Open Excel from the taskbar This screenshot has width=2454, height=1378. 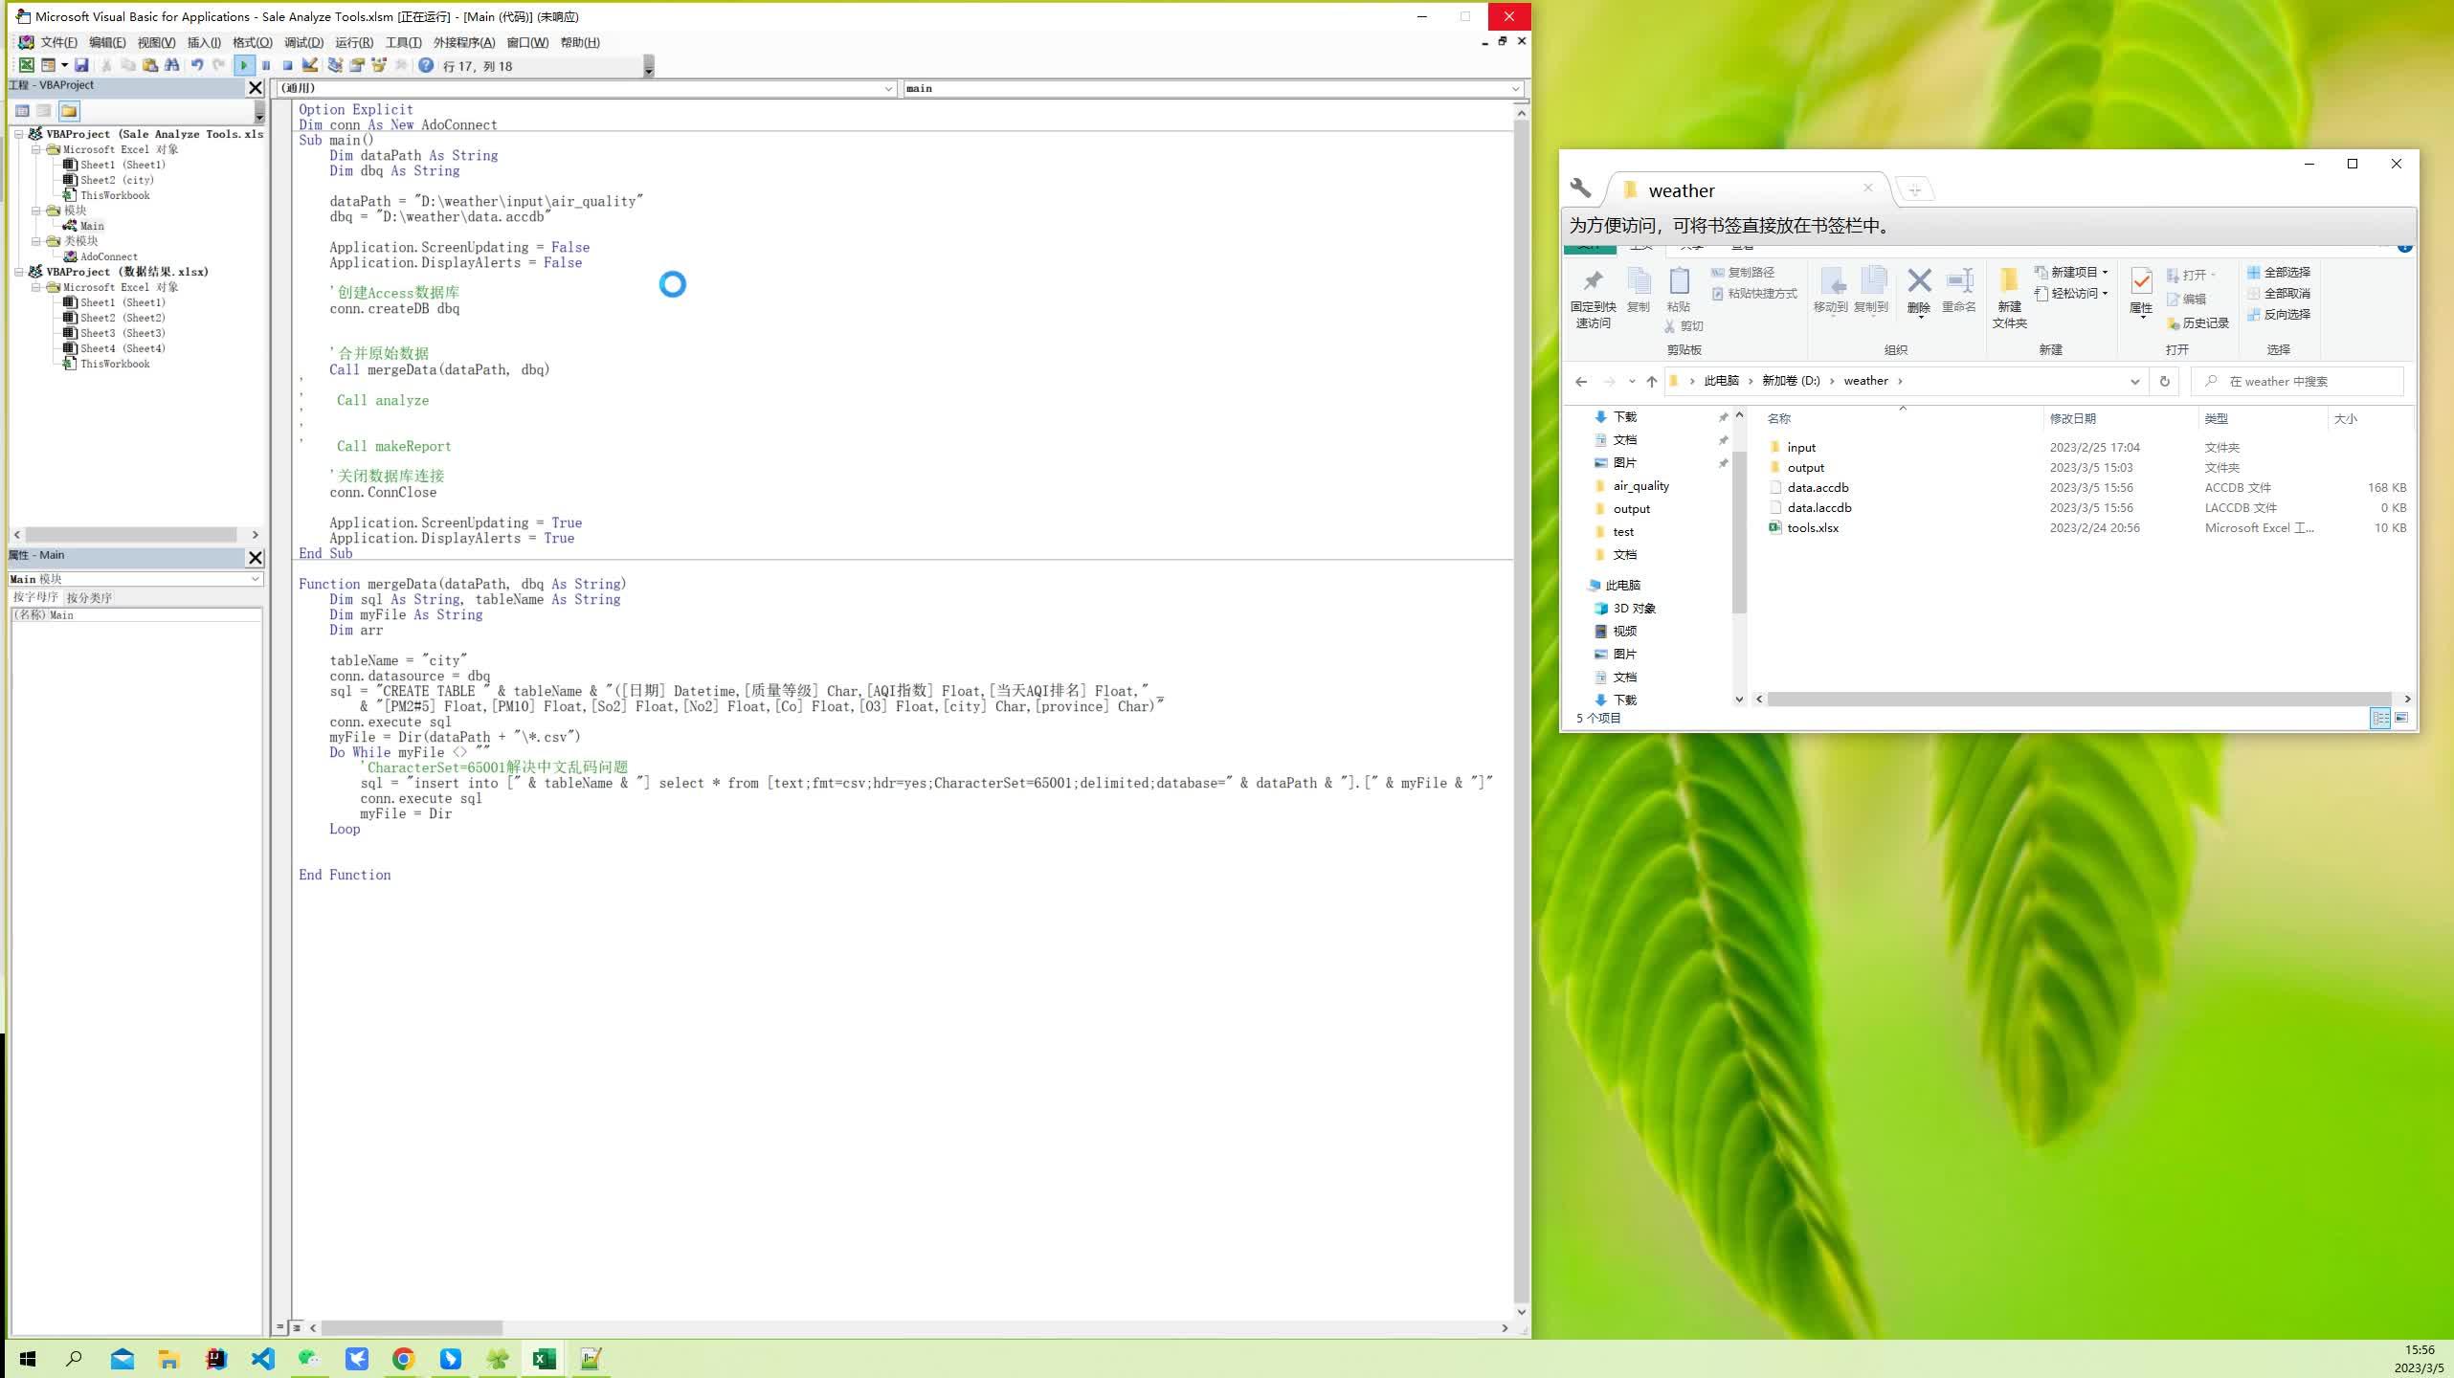click(543, 1358)
